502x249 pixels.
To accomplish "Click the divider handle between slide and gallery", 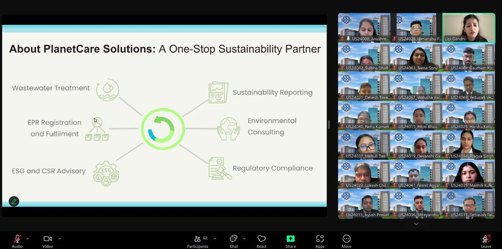I will (x=329, y=125).
